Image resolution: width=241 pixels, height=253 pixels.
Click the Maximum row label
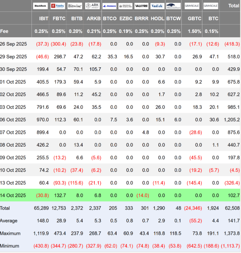click(x=10, y=233)
